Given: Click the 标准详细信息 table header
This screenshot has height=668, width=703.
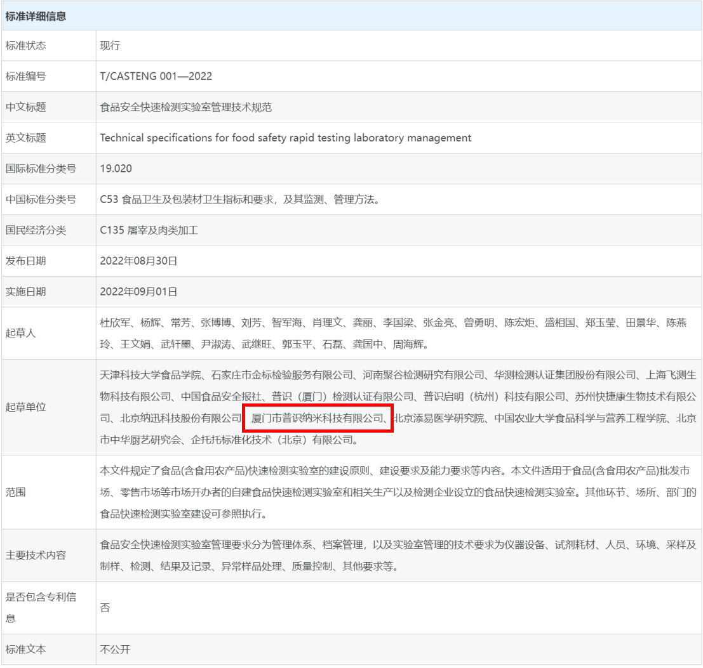Looking at the screenshot, I should 36,16.
